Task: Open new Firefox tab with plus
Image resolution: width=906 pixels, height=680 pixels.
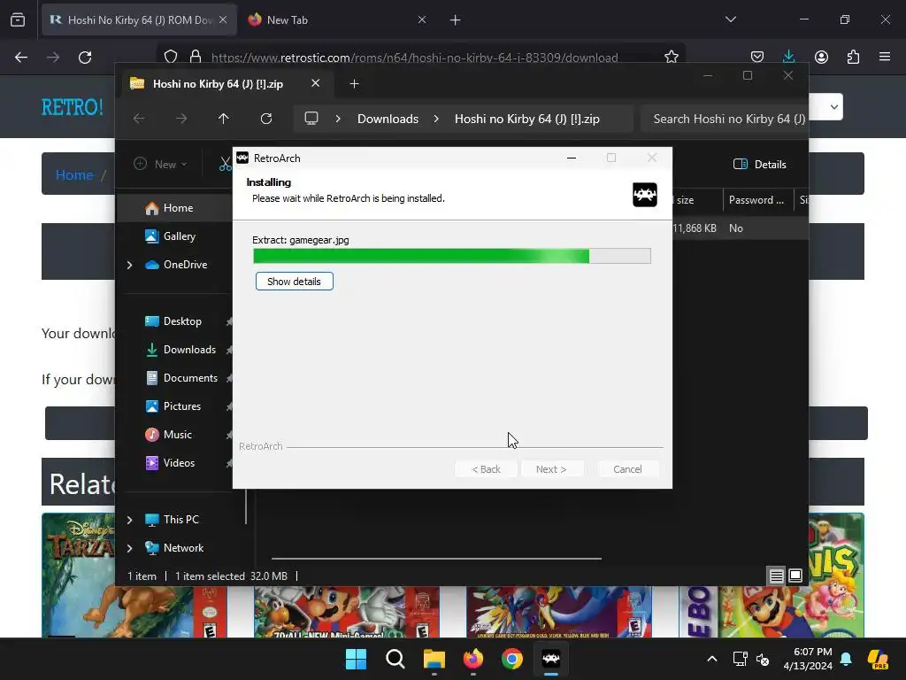Action: [456, 20]
